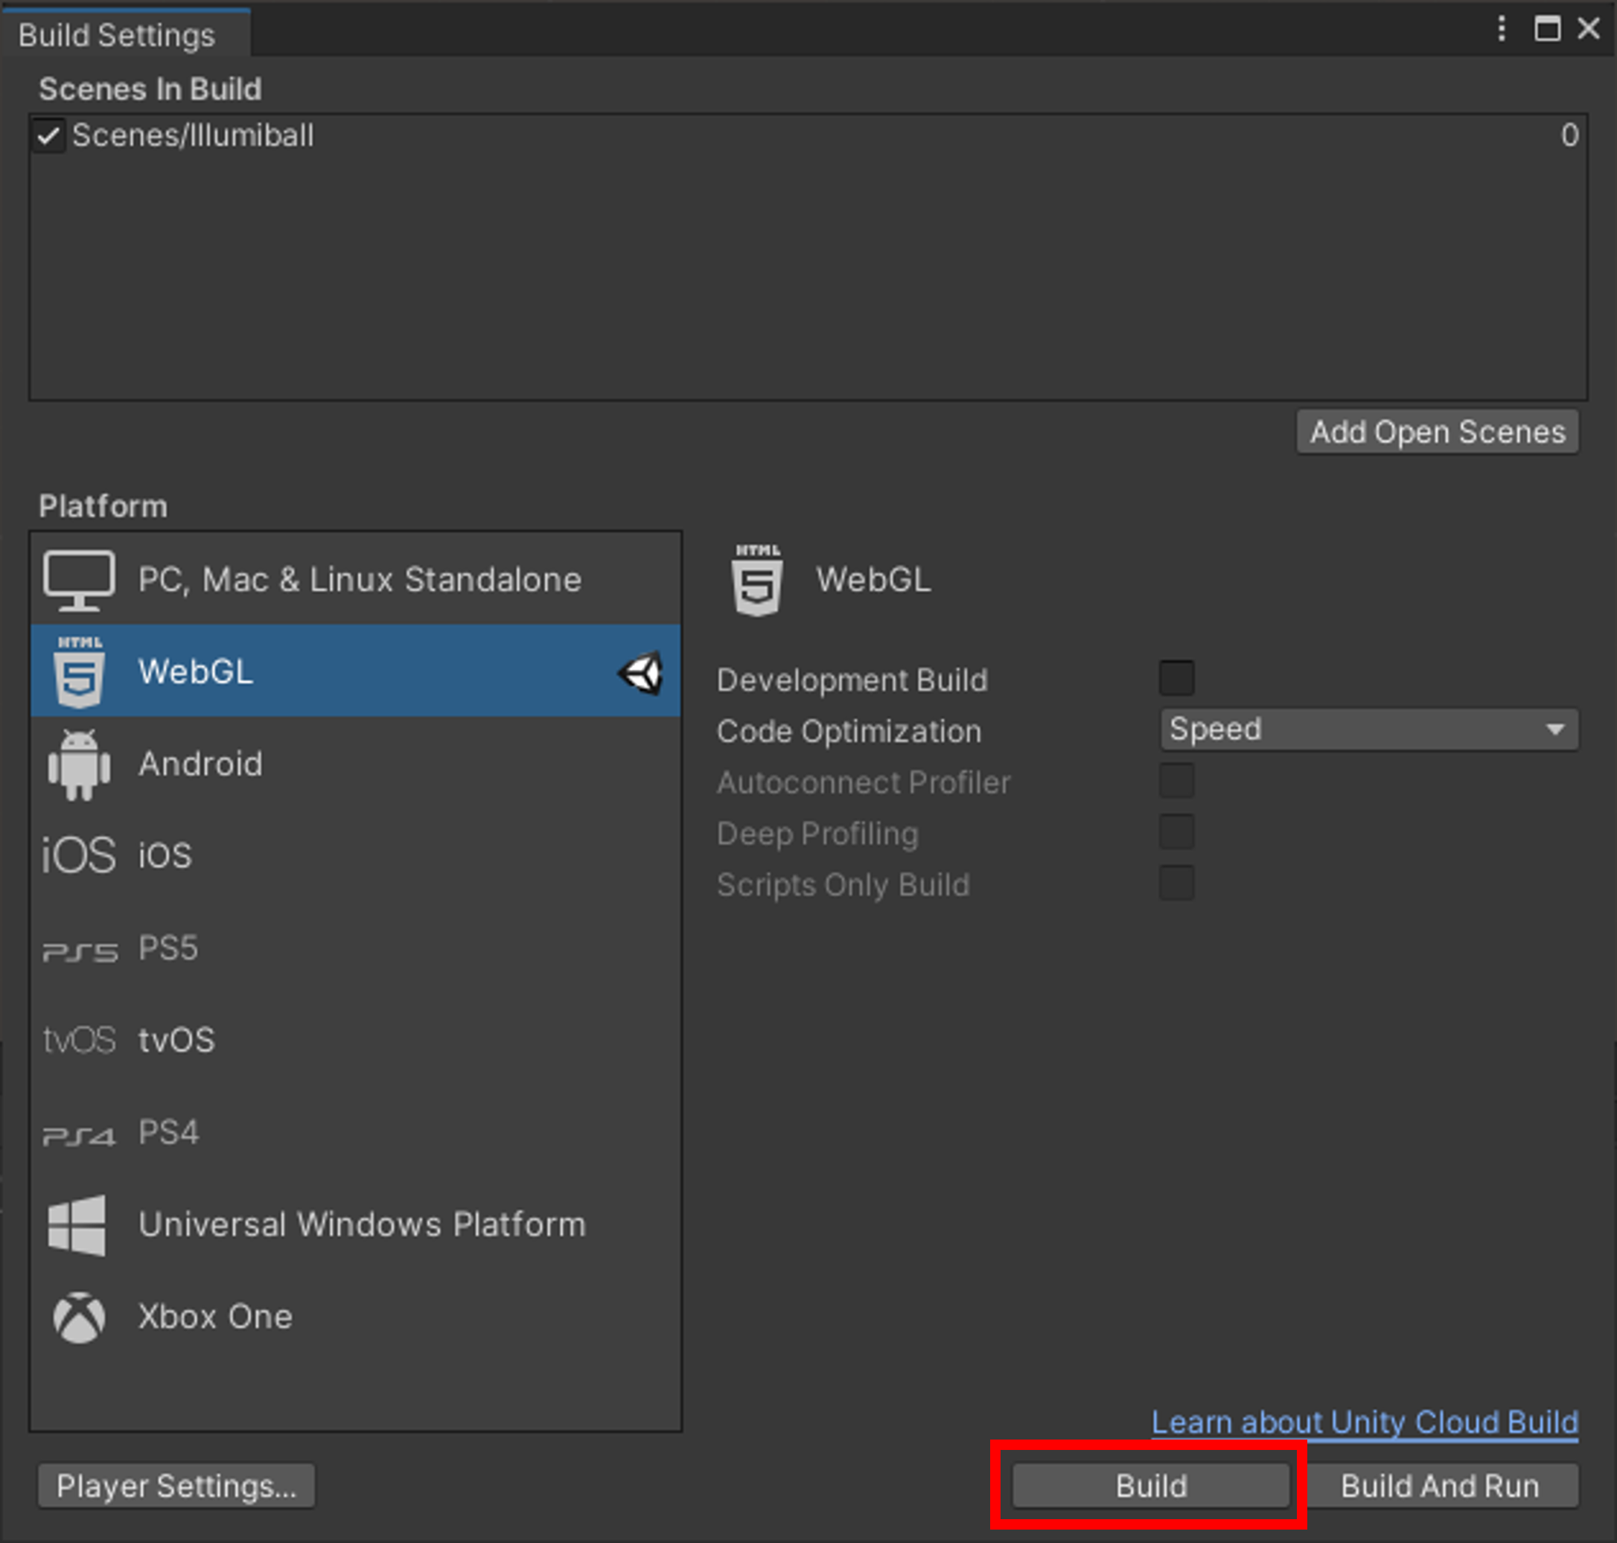Click the Android robot platform icon

pos(79,765)
